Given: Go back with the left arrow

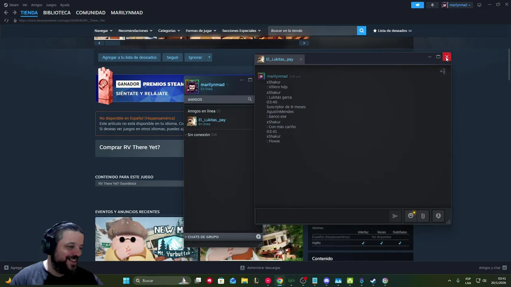Looking at the screenshot, I should [x=6, y=13].
